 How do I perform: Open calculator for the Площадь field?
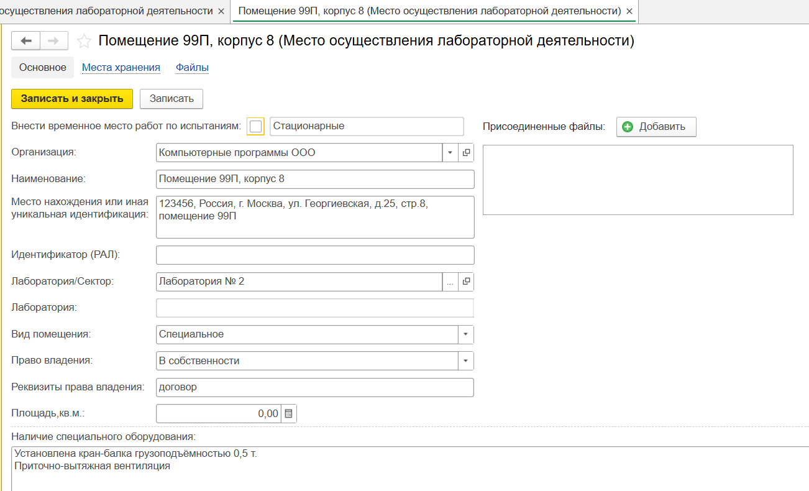click(289, 414)
